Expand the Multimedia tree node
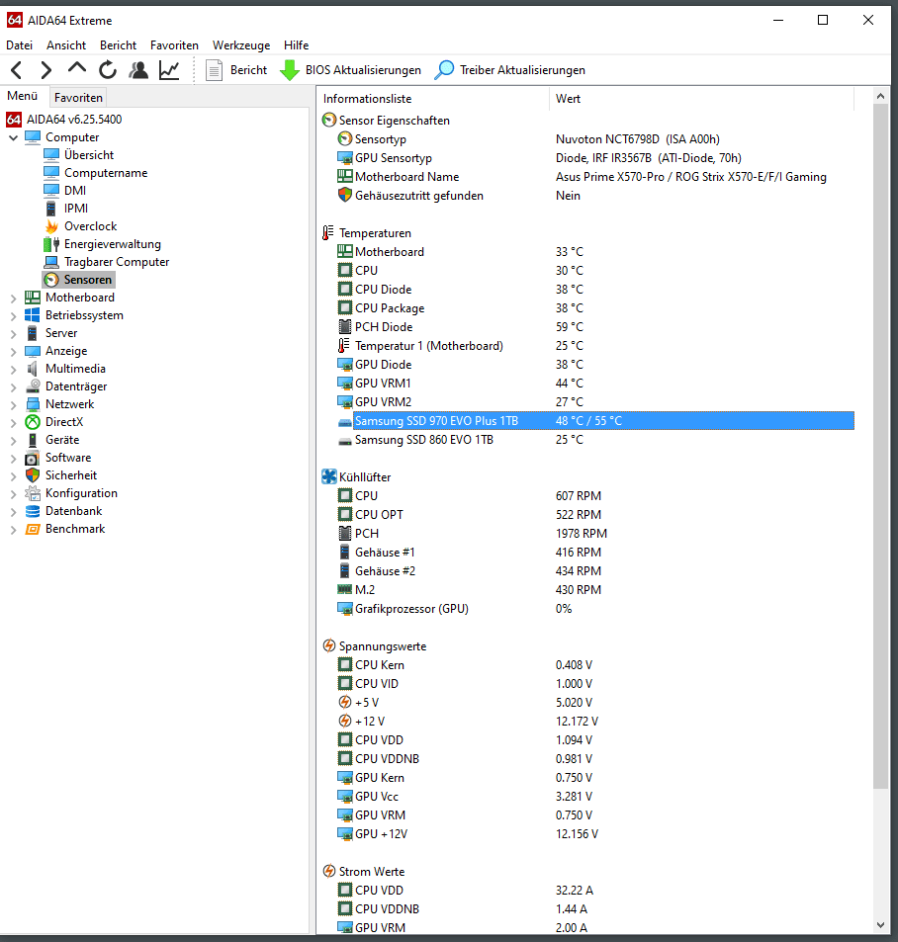 click(x=13, y=369)
